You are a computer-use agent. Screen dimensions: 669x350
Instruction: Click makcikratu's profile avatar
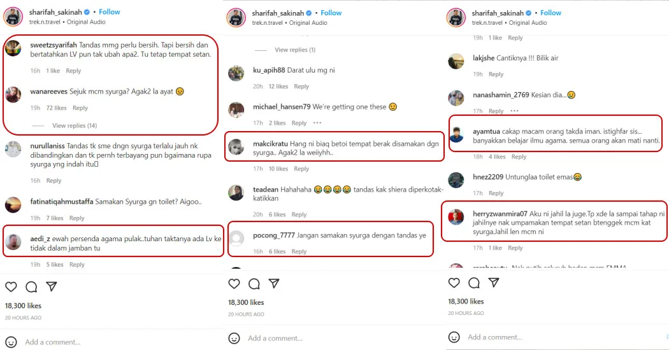point(236,146)
